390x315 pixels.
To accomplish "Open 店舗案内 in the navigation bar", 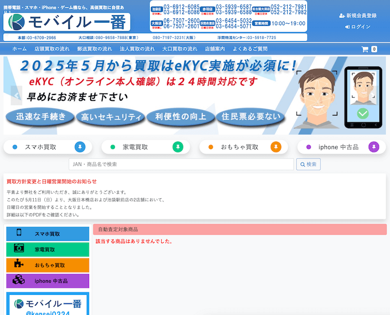I will click(x=214, y=49).
